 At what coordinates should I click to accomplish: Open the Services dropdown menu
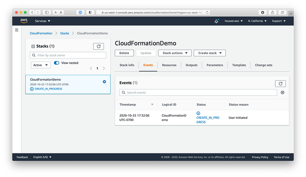(42, 21)
